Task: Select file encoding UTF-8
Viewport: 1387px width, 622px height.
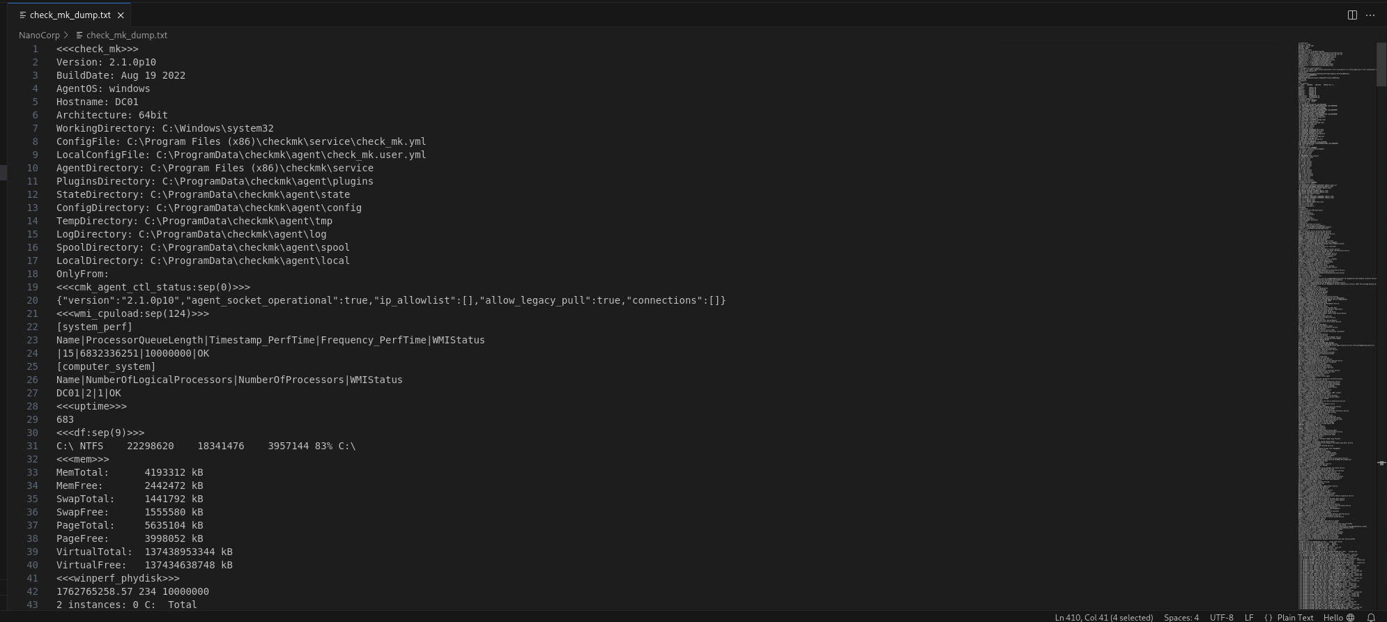Action: click(x=1221, y=617)
